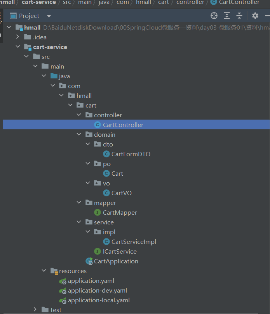270x314 pixels.
Task: Collapse the dto package chevron
Action: pyautogui.click(x=88, y=144)
